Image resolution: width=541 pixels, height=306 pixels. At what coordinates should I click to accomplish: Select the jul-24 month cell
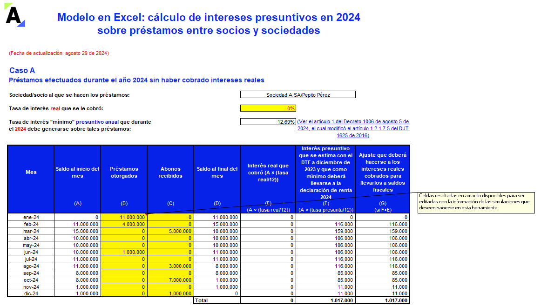(31, 259)
